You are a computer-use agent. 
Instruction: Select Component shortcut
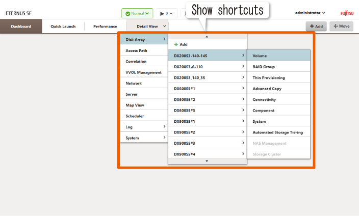click(278, 110)
